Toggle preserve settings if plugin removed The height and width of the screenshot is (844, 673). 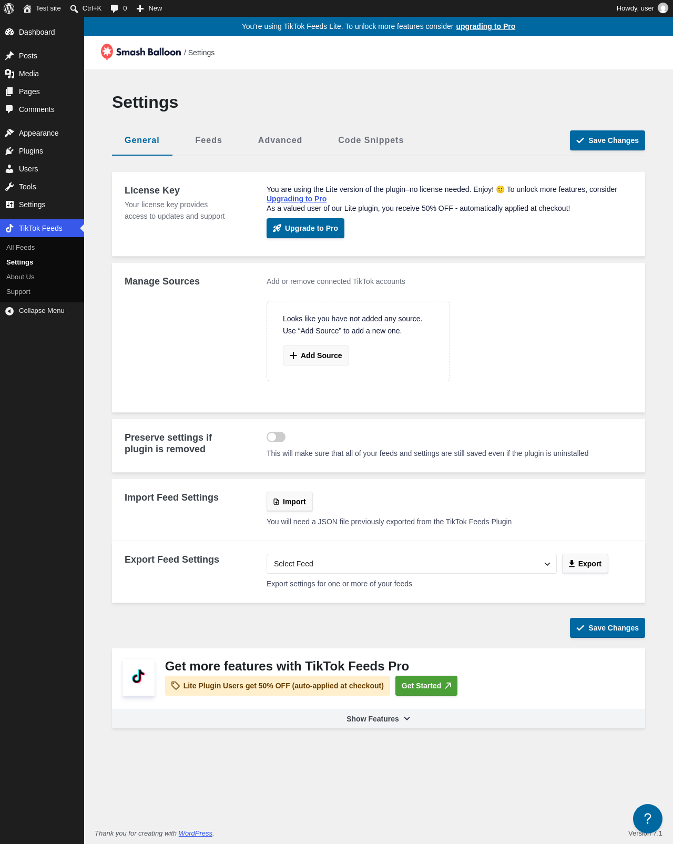tap(276, 437)
